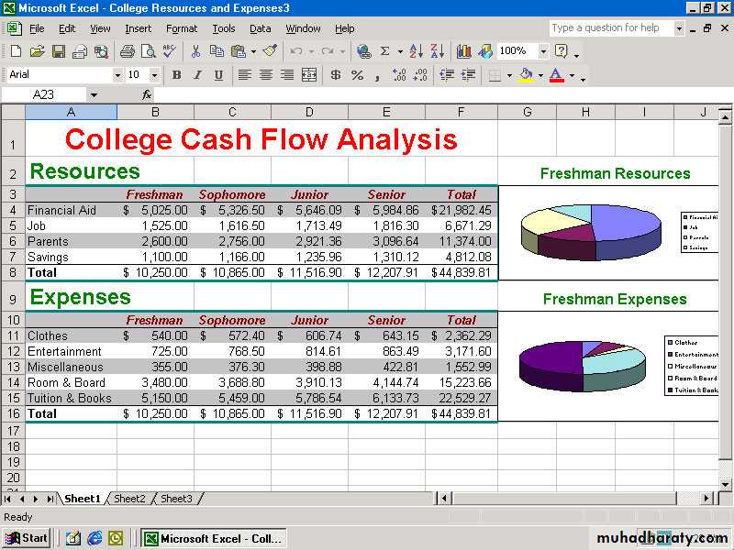
Task: Open the Name Box dropdown arrow
Action: (x=94, y=94)
